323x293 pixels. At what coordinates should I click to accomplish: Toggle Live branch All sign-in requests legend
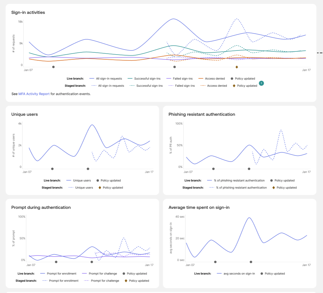click(x=106, y=79)
